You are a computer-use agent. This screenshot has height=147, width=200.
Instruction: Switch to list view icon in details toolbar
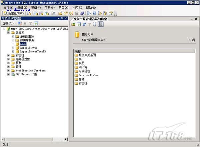(95, 24)
